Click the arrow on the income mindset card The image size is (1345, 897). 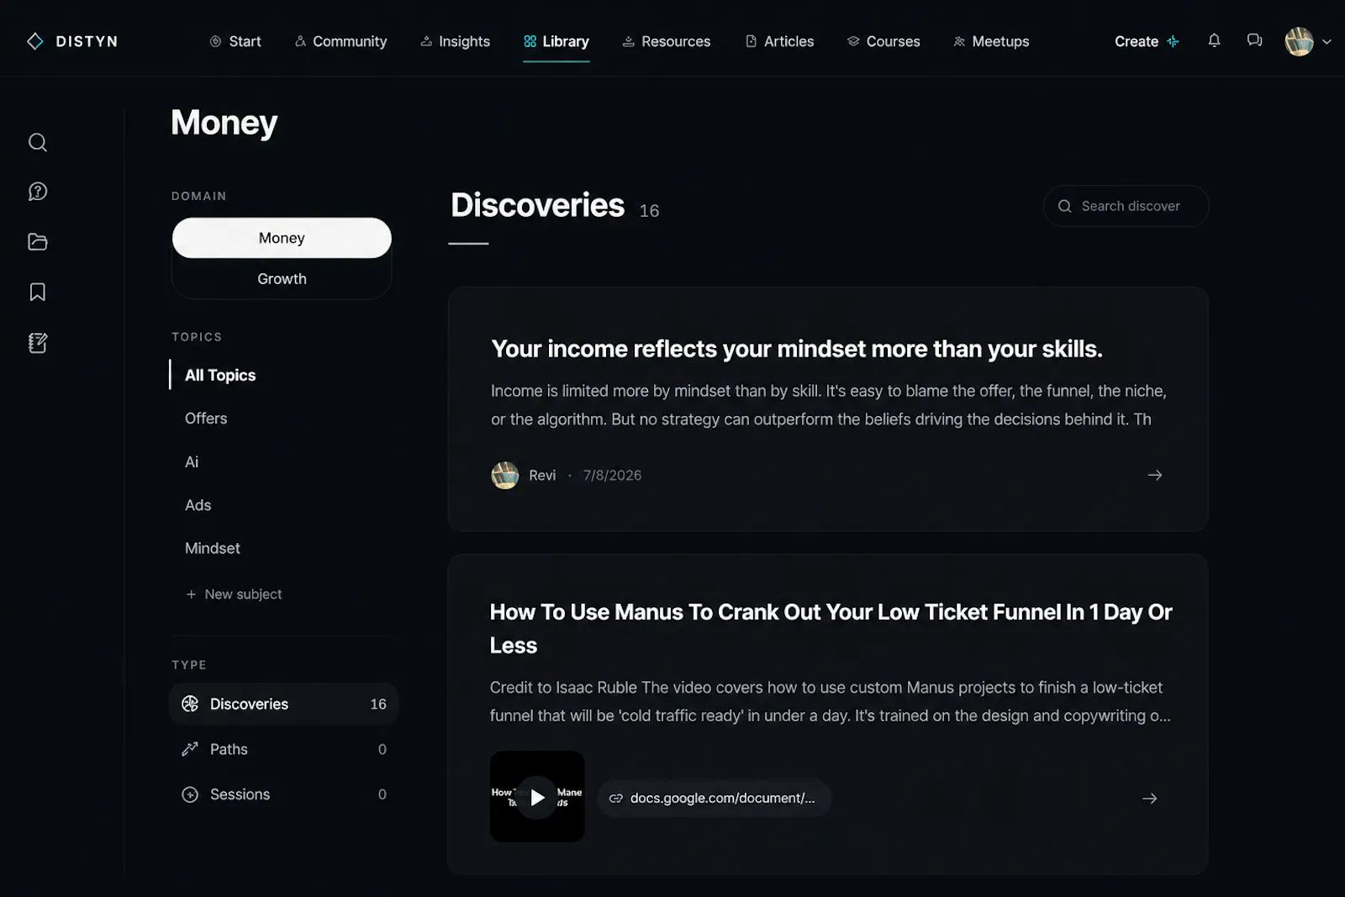[1154, 475]
